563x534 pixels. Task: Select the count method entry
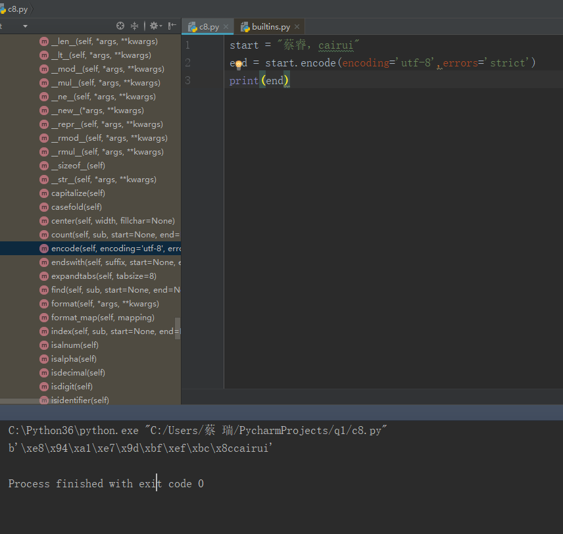coord(110,235)
